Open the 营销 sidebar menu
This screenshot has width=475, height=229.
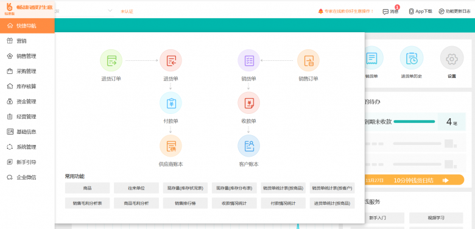pos(27,41)
